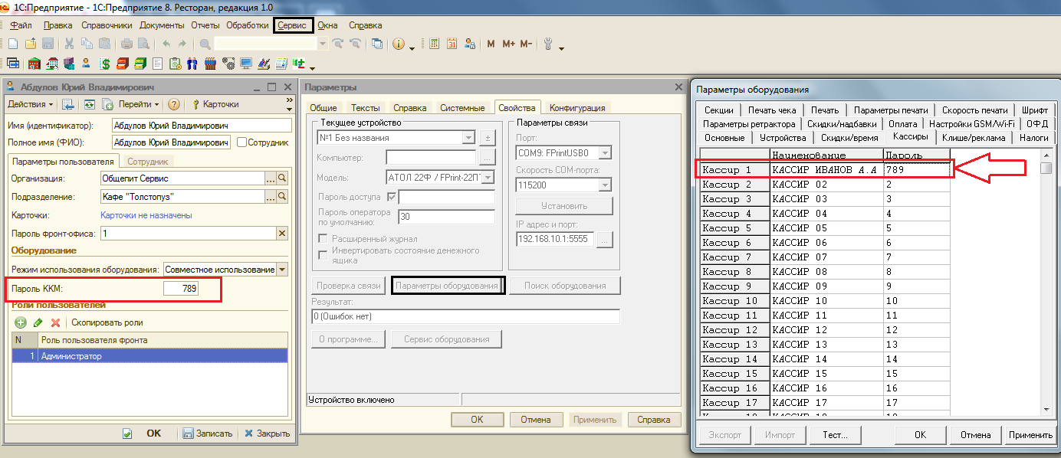The height and width of the screenshot is (458, 1061).
Task: Click the windows list icon in top toolbar
Action: pos(376,44)
